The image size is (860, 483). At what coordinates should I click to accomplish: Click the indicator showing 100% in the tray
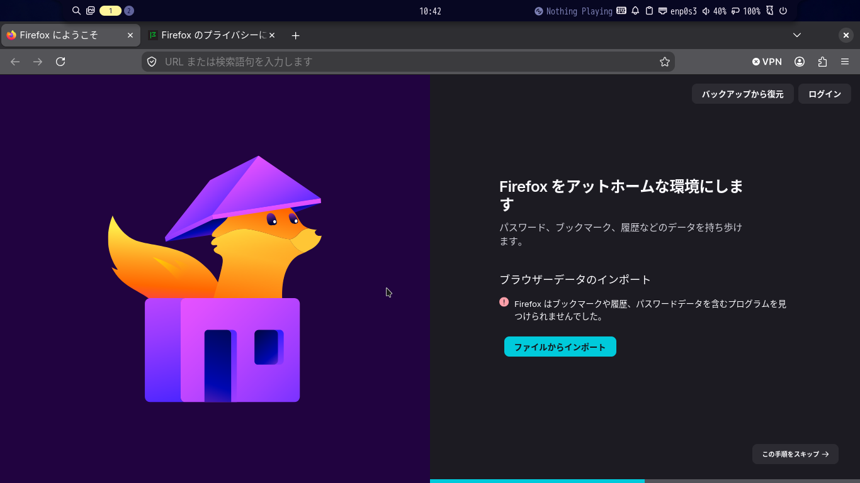coord(745,11)
